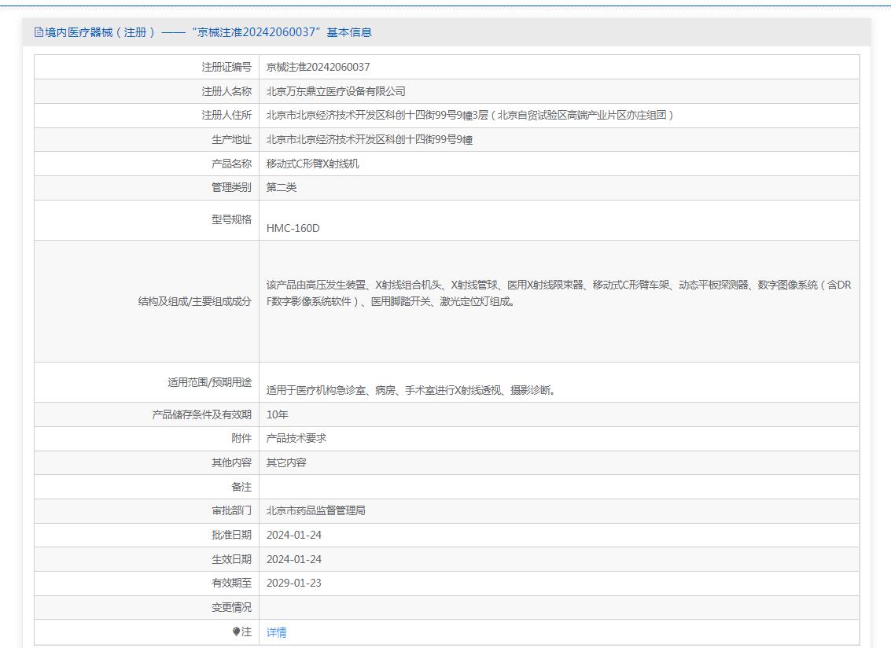Select the validity period value 10年

coord(278,414)
